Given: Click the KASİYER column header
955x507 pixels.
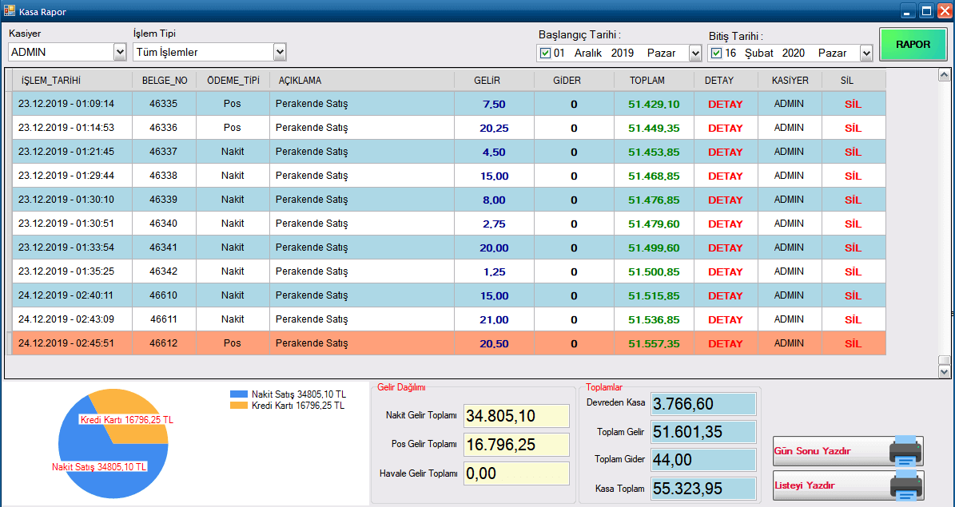Looking at the screenshot, I should pyautogui.click(x=790, y=81).
